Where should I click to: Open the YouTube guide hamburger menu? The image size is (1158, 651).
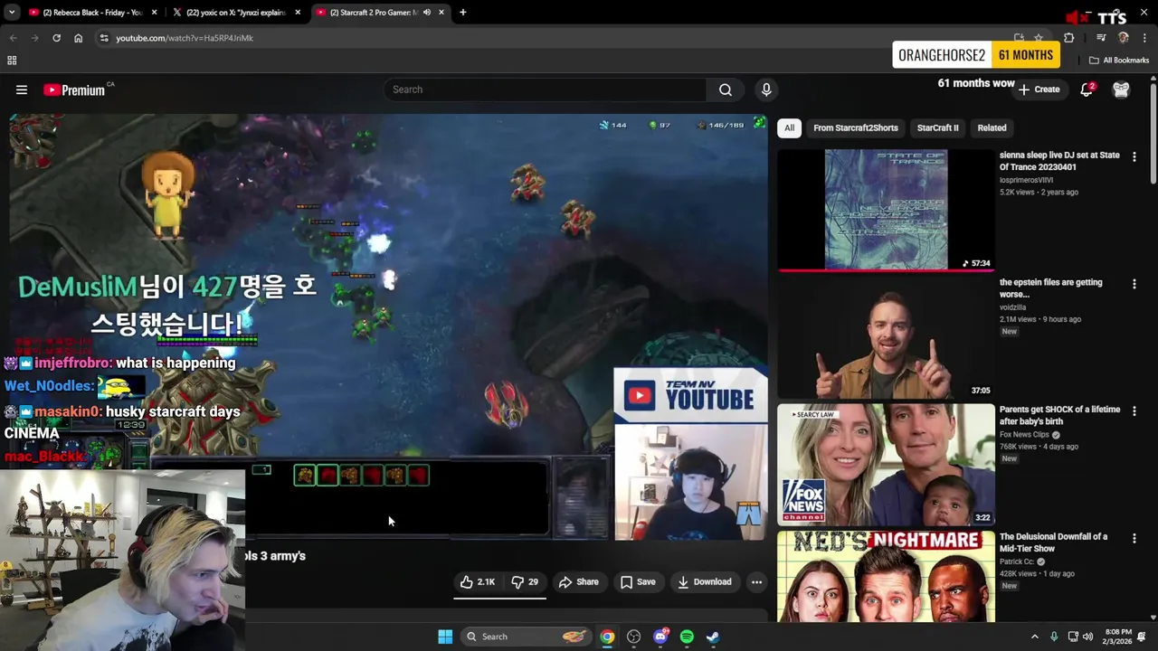point(22,90)
